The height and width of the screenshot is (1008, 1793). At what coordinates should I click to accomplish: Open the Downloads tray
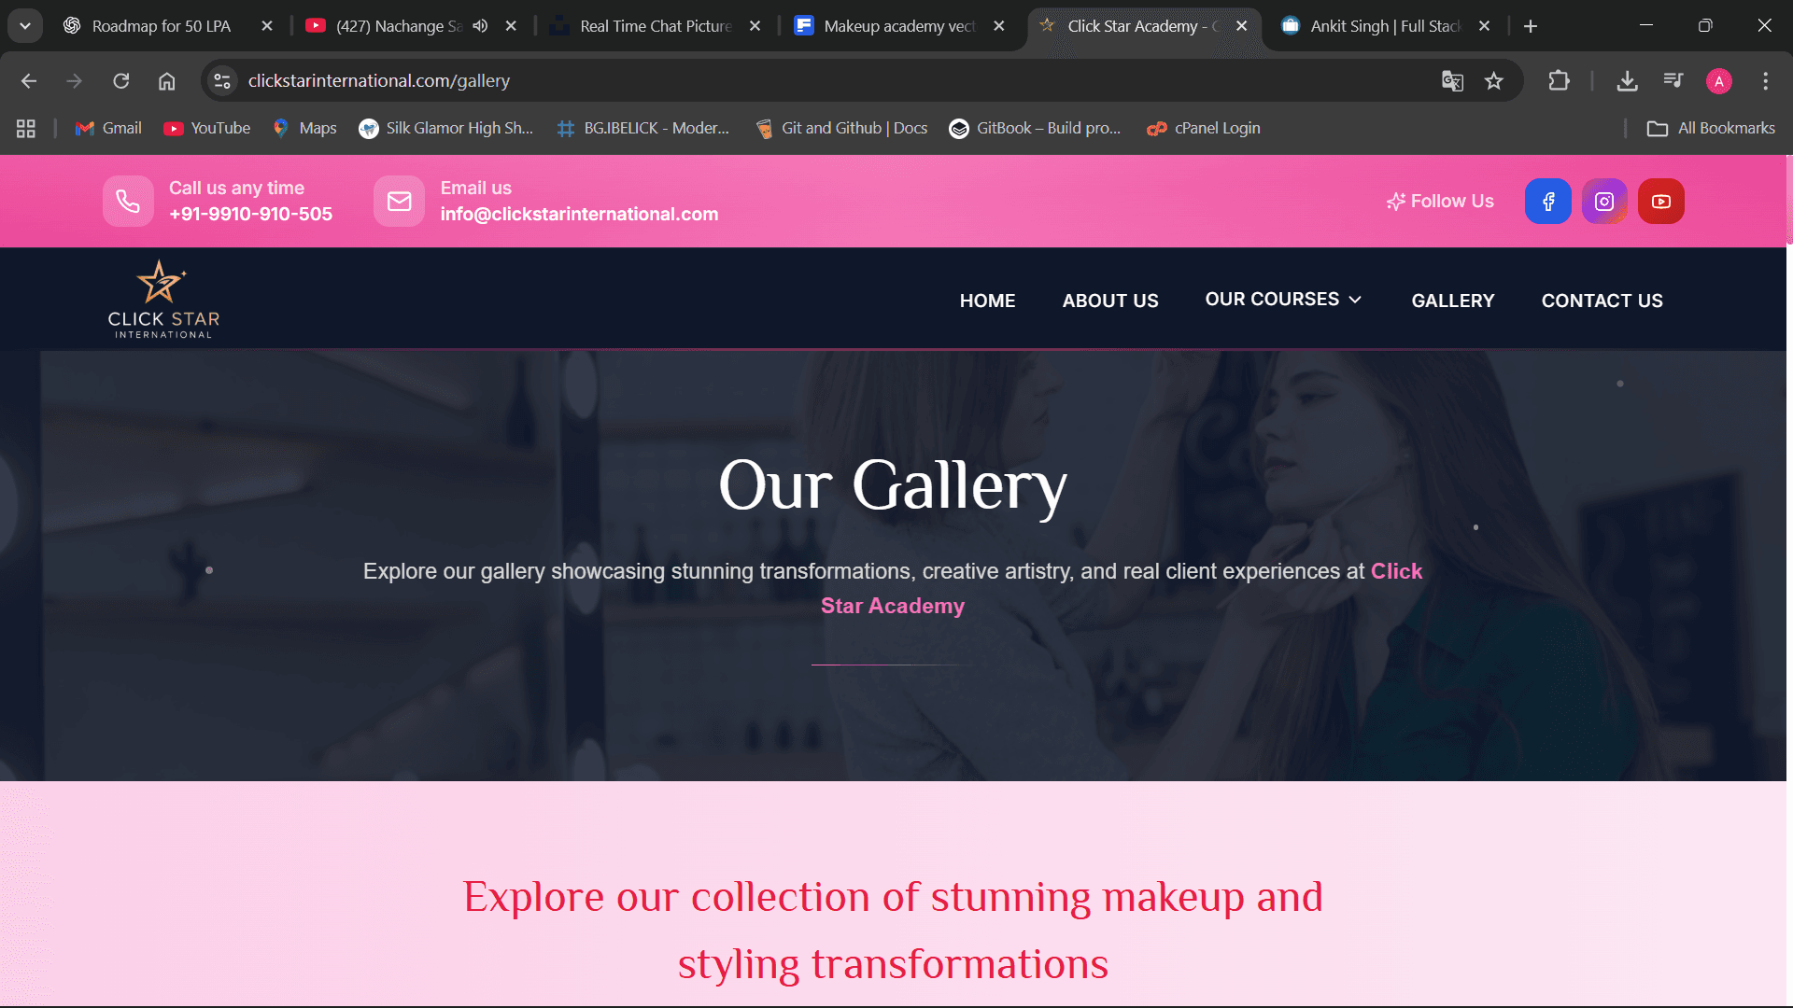tap(1627, 81)
